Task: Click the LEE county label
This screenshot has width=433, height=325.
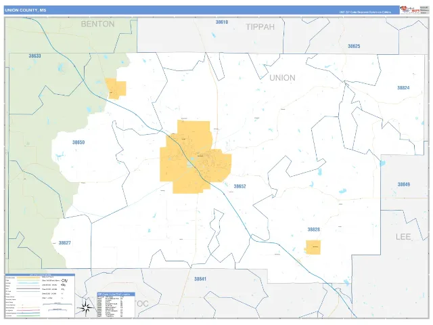Action: (403, 236)
